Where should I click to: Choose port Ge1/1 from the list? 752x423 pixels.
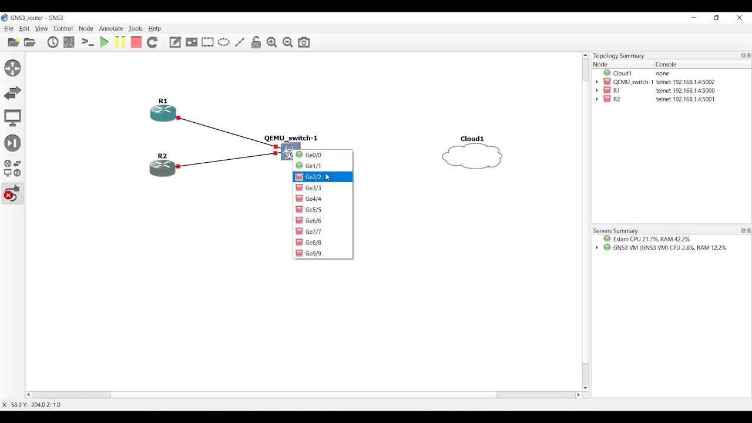coord(323,166)
